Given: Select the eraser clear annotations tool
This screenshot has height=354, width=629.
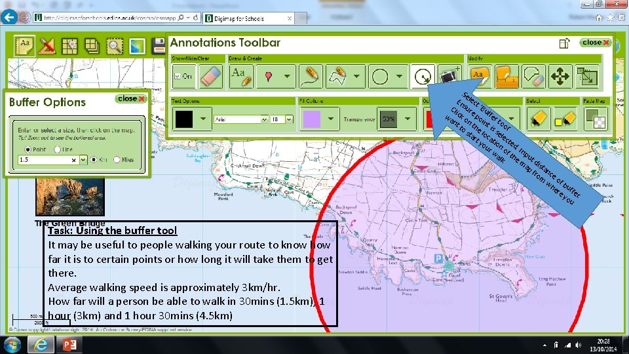Looking at the screenshot, I should 210,76.
